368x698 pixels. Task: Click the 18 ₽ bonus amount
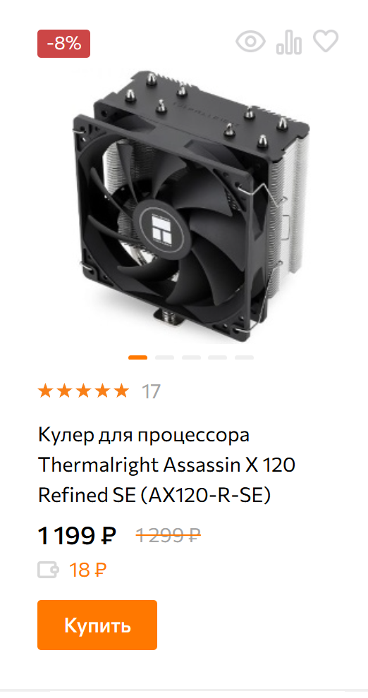coord(87,570)
